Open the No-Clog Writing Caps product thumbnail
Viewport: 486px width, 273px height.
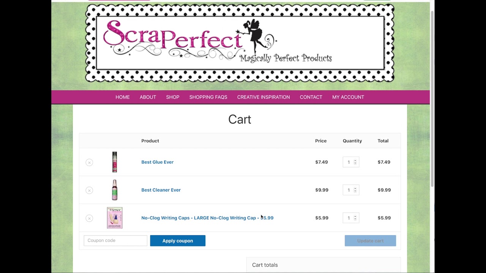115,218
